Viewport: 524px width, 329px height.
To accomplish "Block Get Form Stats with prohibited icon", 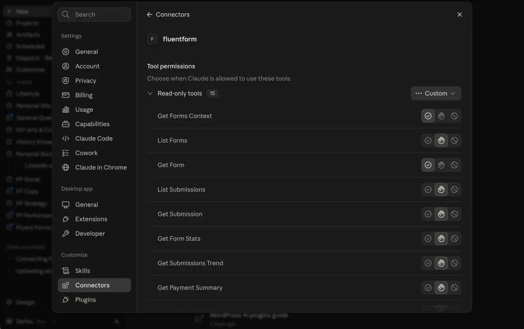I will click(x=454, y=239).
